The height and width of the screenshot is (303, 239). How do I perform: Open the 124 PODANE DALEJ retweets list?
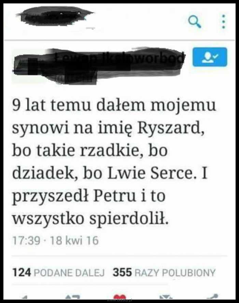tap(59, 272)
